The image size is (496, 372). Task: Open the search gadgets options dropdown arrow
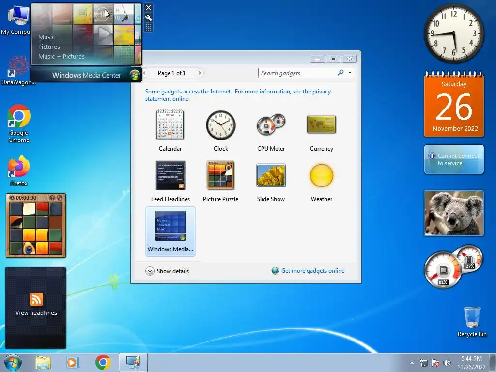pyautogui.click(x=350, y=73)
